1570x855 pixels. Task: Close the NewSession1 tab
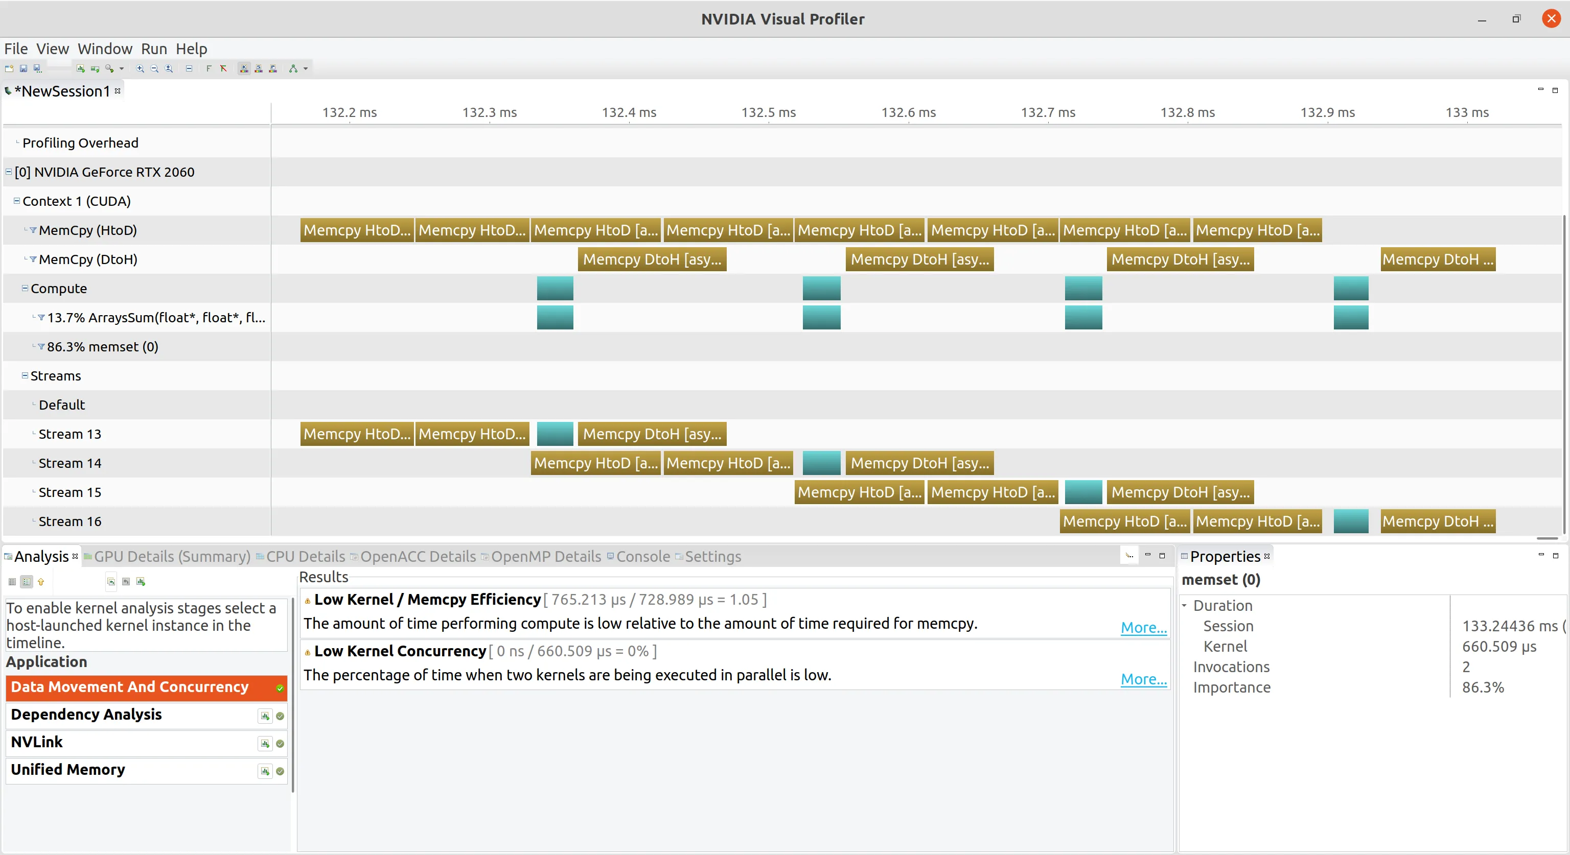click(x=118, y=91)
